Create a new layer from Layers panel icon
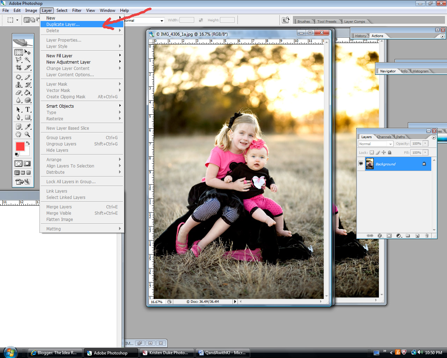 pos(417,236)
